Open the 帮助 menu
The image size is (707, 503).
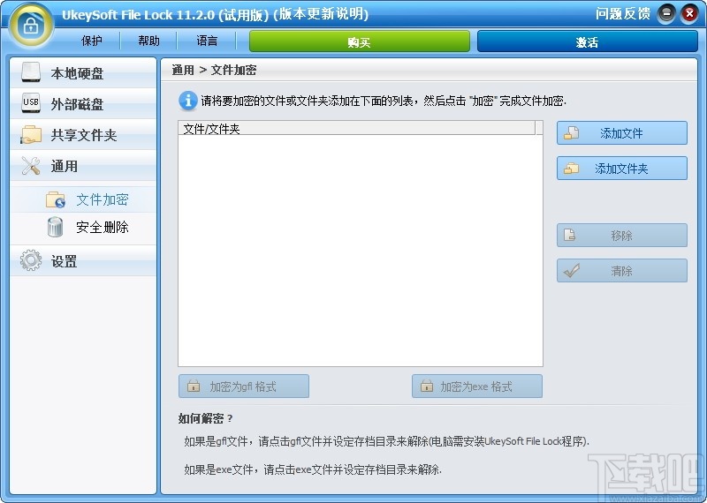[148, 41]
